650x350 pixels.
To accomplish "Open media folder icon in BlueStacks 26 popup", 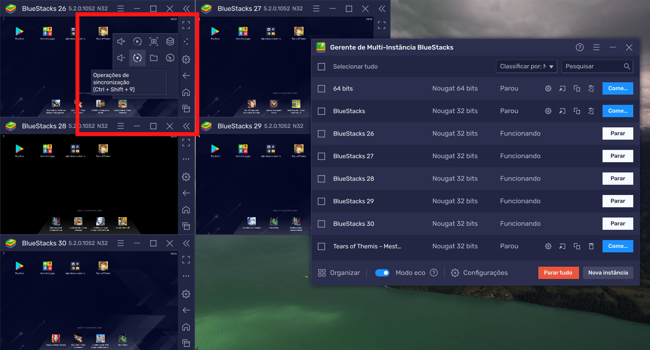I will (x=154, y=58).
